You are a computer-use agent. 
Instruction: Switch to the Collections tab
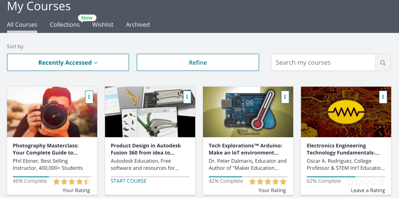point(64,25)
